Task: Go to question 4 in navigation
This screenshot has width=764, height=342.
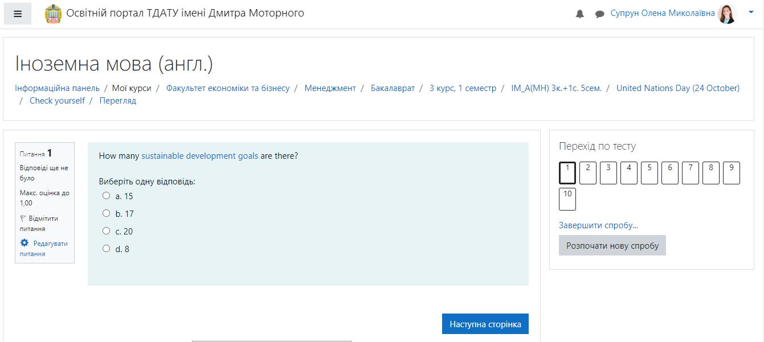Action: click(x=629, y=173)
